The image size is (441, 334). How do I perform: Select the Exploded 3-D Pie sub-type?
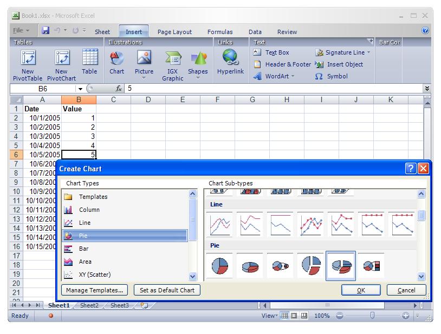(x=341, y=266)
